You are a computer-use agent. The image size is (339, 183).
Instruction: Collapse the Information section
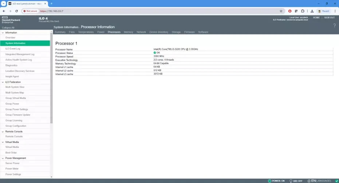pos(3,33)
